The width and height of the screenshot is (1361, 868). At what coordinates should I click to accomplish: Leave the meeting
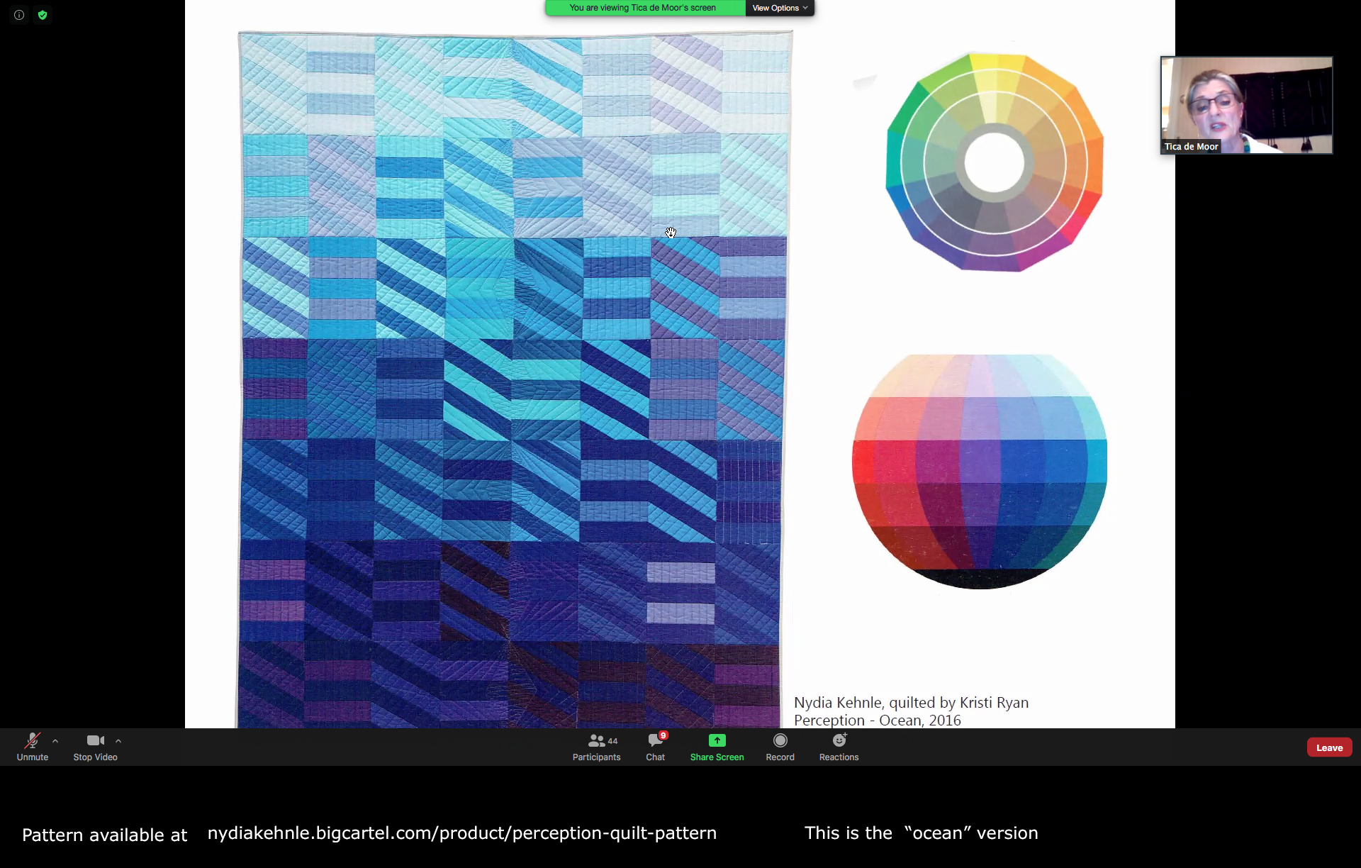click(1330, 747)
